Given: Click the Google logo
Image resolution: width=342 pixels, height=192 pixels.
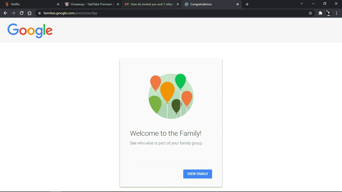Looking at the screenshot, I should 30,30.
